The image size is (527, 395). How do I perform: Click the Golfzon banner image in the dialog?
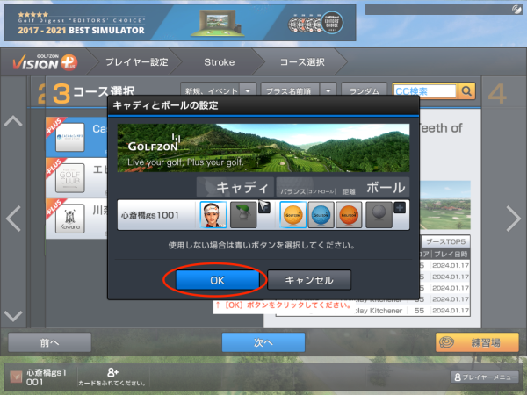coord(263,147)
